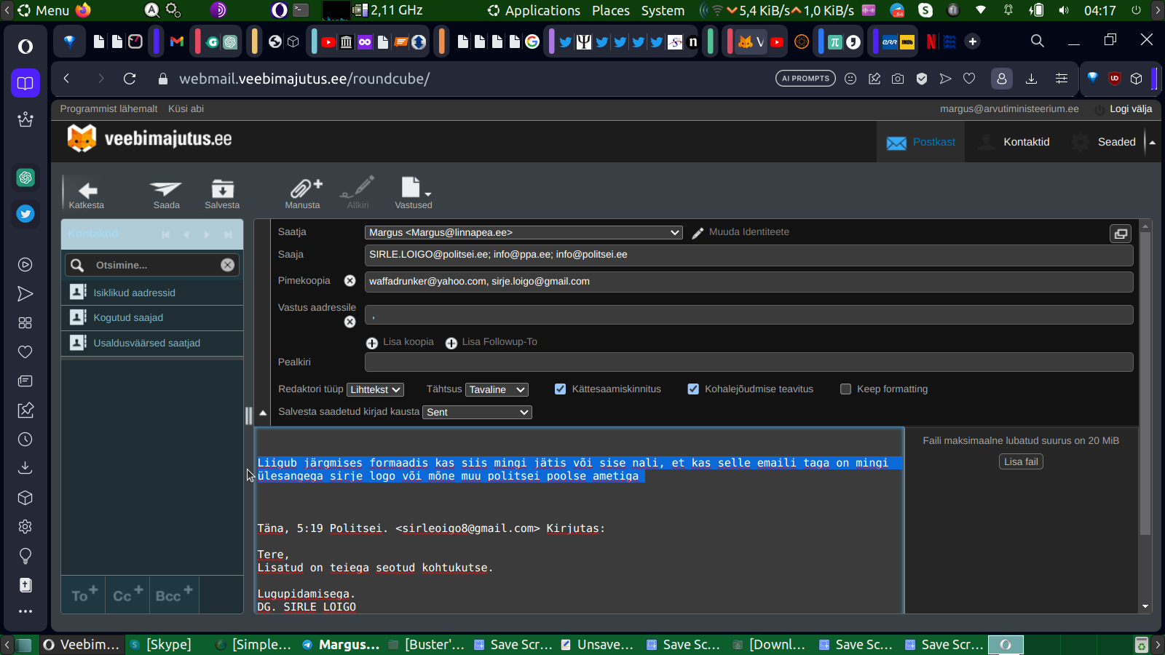Viewport: 1165px width, 655px height.
Task: Open the Tähtsus priority dropdown
Action: coord(497,390)
